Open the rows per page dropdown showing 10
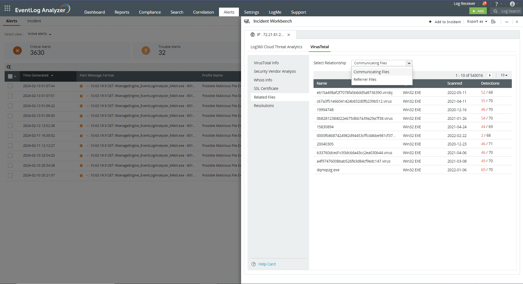 tap(504, 75)
